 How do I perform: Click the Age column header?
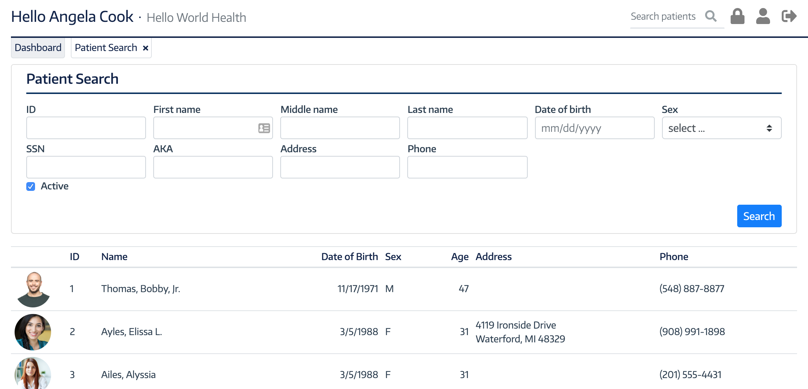(460, 257)
